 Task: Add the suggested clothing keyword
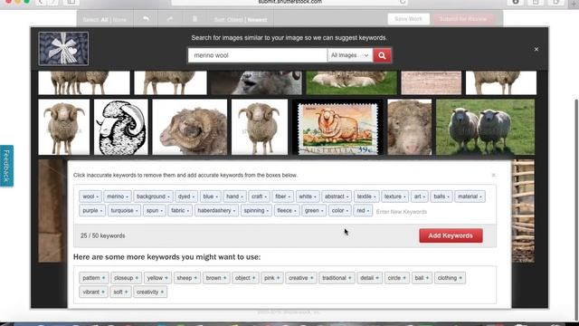[x=450, y=278]
